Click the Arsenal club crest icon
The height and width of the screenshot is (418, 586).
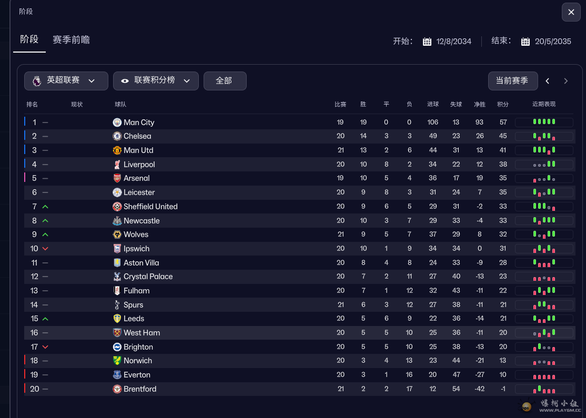[x=117, y=178]
